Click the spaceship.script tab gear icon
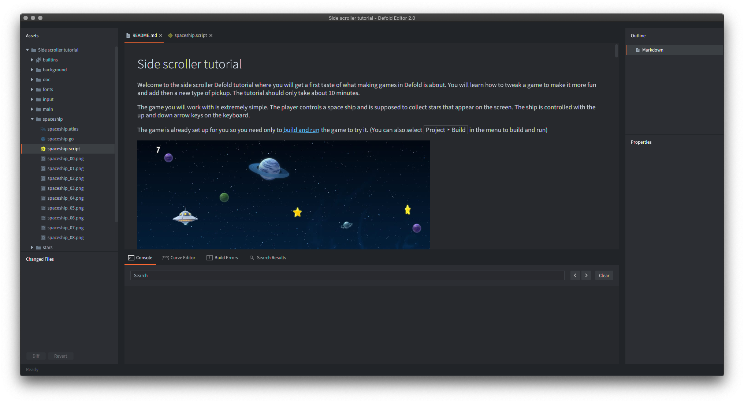744x403 pixels. (x=170, y=35)
